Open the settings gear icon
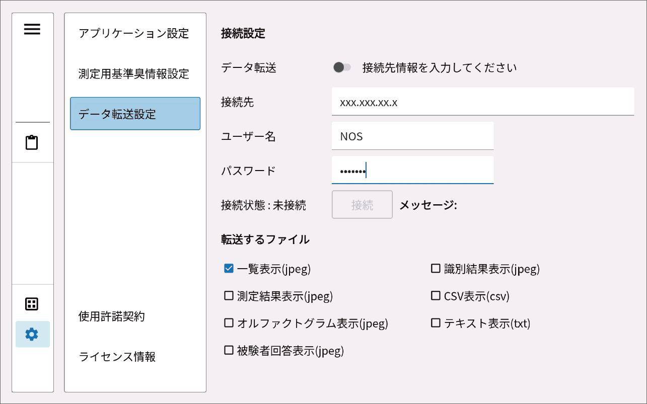 click(x=32, y=334)
